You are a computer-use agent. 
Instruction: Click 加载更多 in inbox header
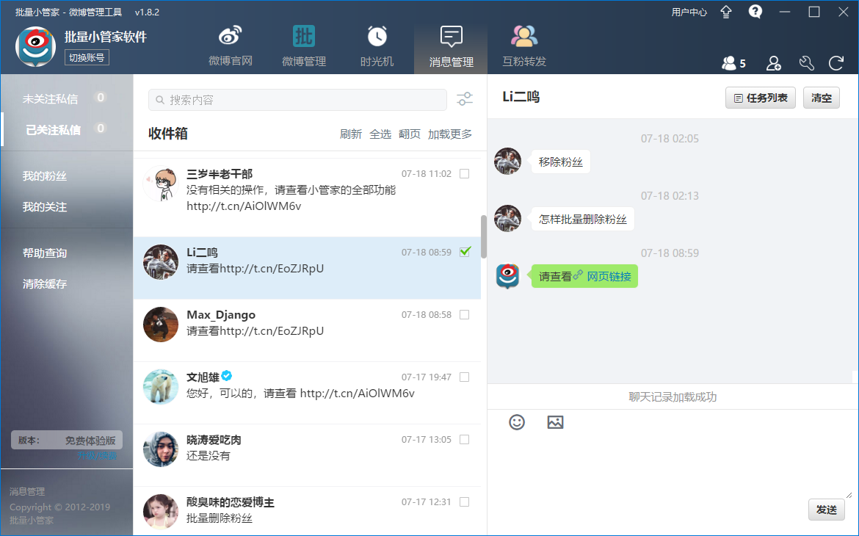point(450,134)
